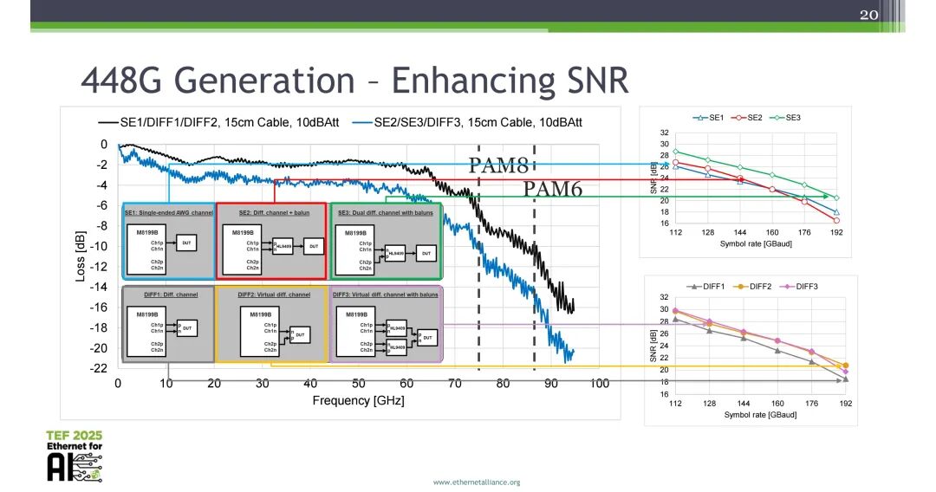Click DIFF1 in the lower SNR chart legend
Viewport: 936px width, 492px height.
(705, 287)
